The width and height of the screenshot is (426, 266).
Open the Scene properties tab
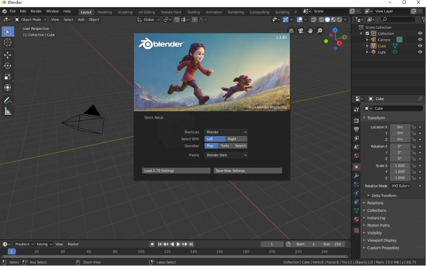tap(356, 147)
